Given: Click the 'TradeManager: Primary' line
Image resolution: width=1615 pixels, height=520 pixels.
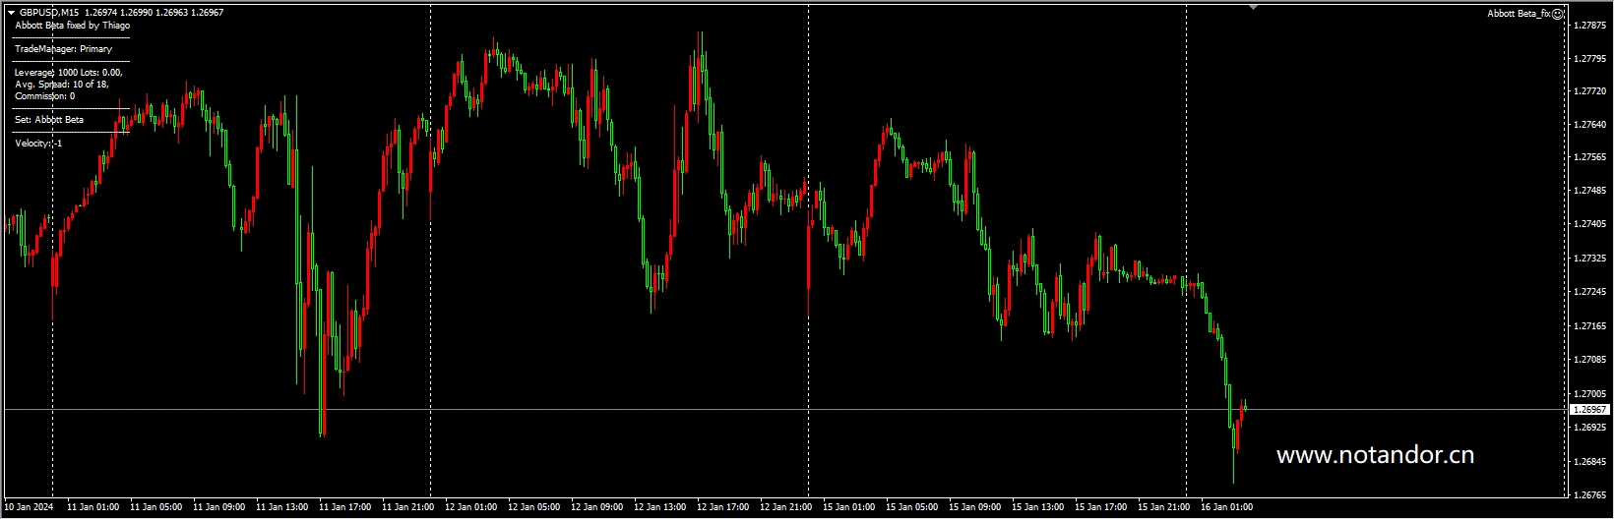Looking at the screenshot, I should click(63, 49).
